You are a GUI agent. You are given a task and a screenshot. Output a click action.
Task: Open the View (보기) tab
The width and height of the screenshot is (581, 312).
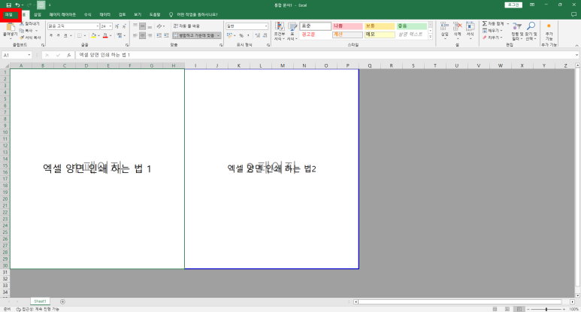coord(138,15)
